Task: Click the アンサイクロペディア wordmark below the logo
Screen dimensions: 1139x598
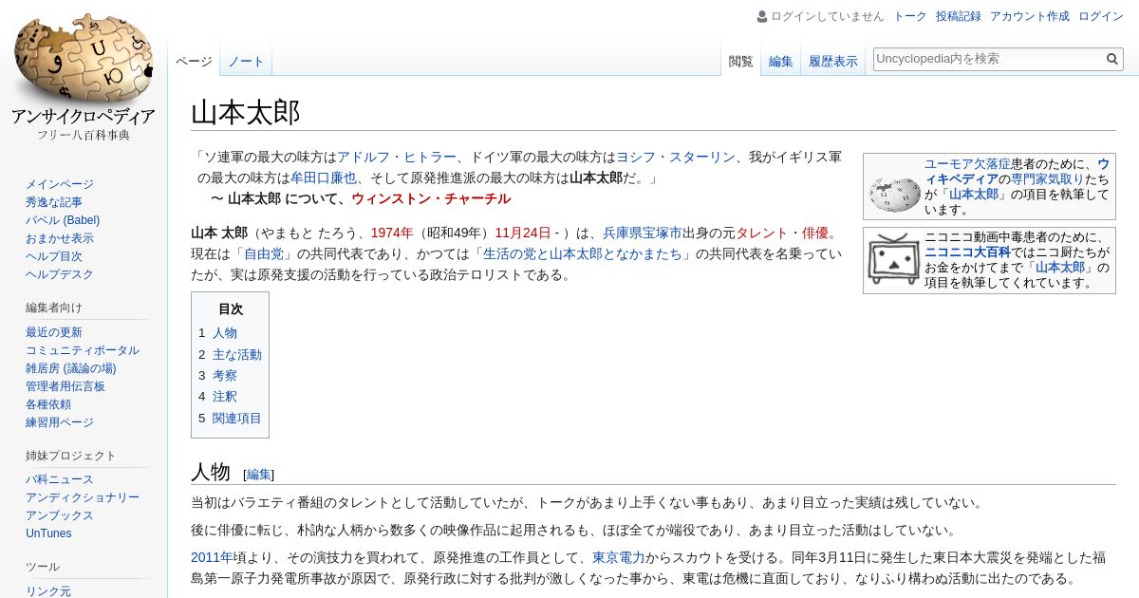Action: pyautogui.click(x=84, y=117)
